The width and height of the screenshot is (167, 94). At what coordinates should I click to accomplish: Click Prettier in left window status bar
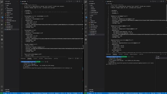75,93
